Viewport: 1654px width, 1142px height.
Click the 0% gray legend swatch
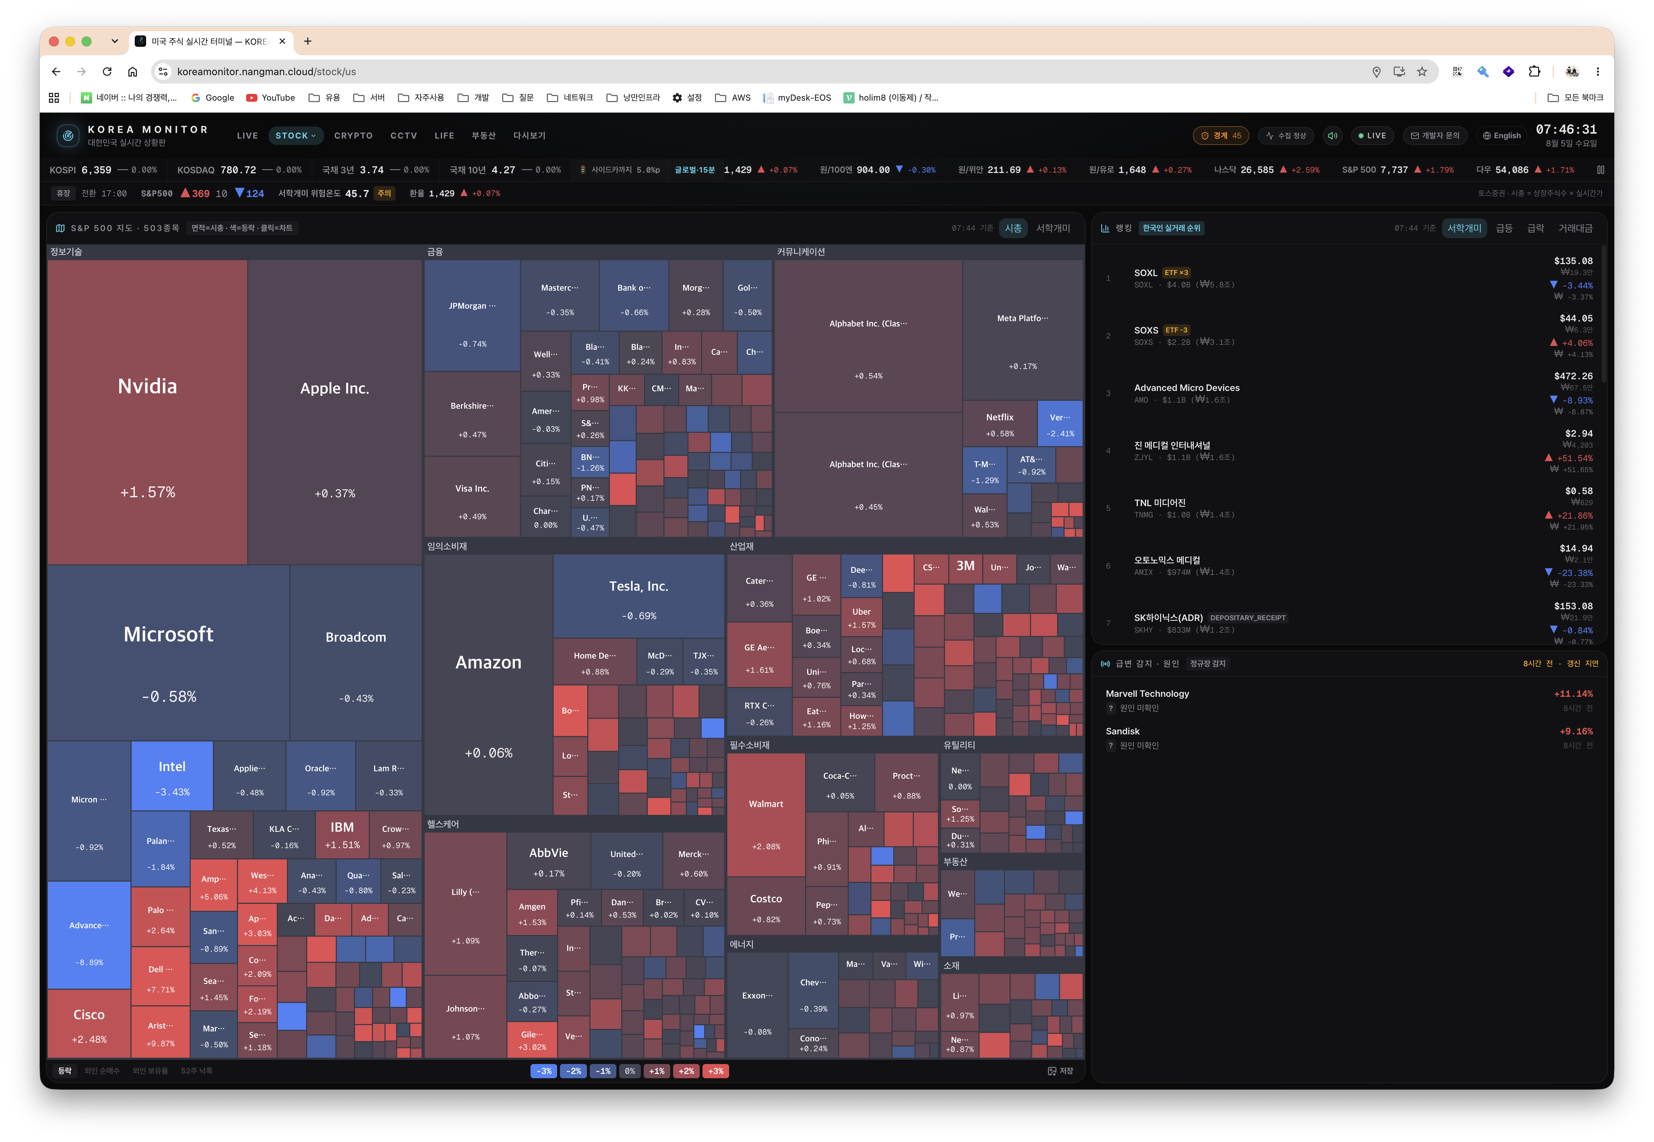(x=630, y=1071)
